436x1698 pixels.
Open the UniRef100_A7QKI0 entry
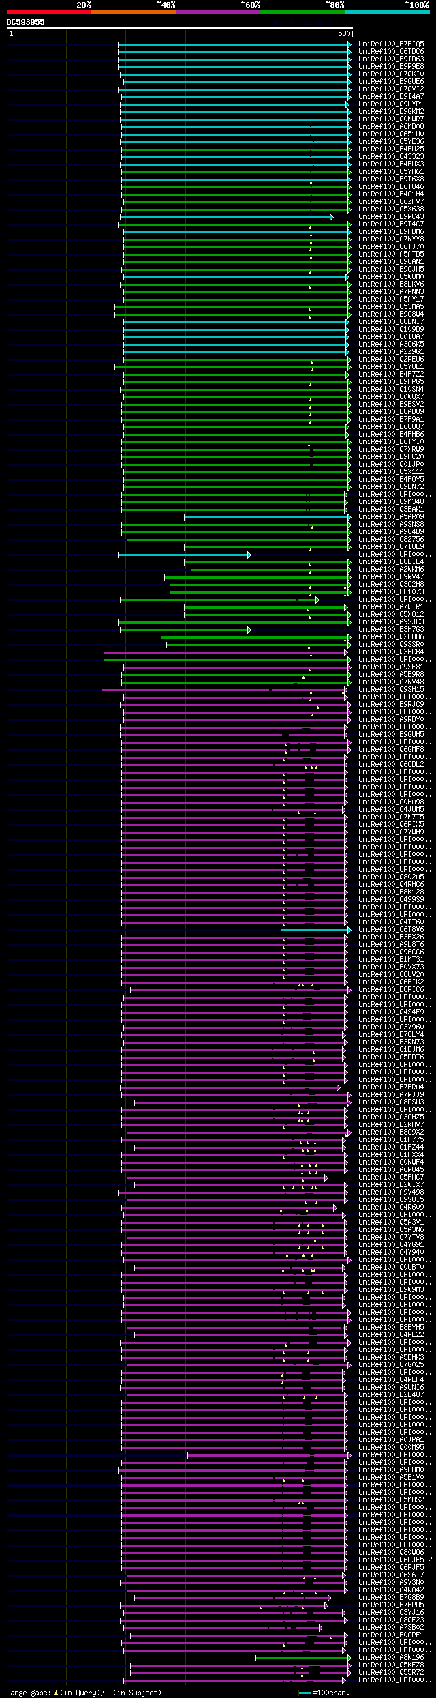click(x=391, y=74)
